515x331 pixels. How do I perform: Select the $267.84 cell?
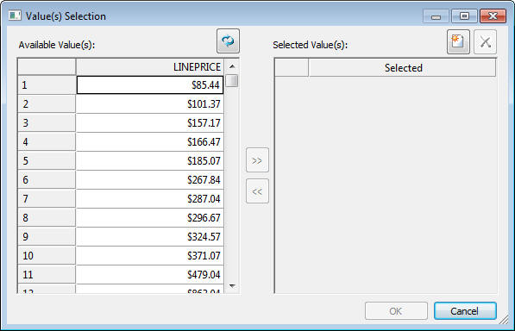pyautogui.click(x=150, y=180)
